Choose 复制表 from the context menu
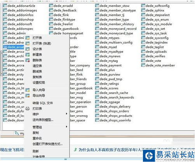The width and height of the screenshot is (195, 162). [37, 77]
